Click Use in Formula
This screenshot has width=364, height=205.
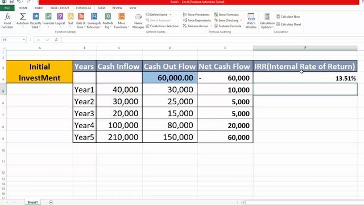[159, 20]
